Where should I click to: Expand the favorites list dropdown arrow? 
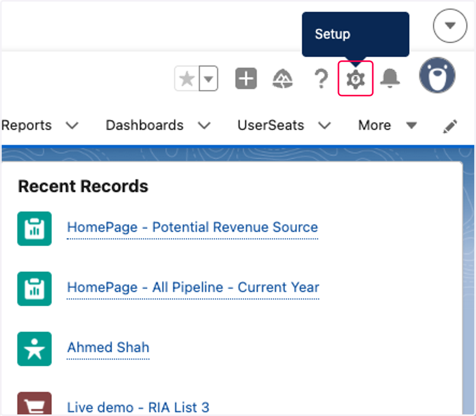(208, 79)
